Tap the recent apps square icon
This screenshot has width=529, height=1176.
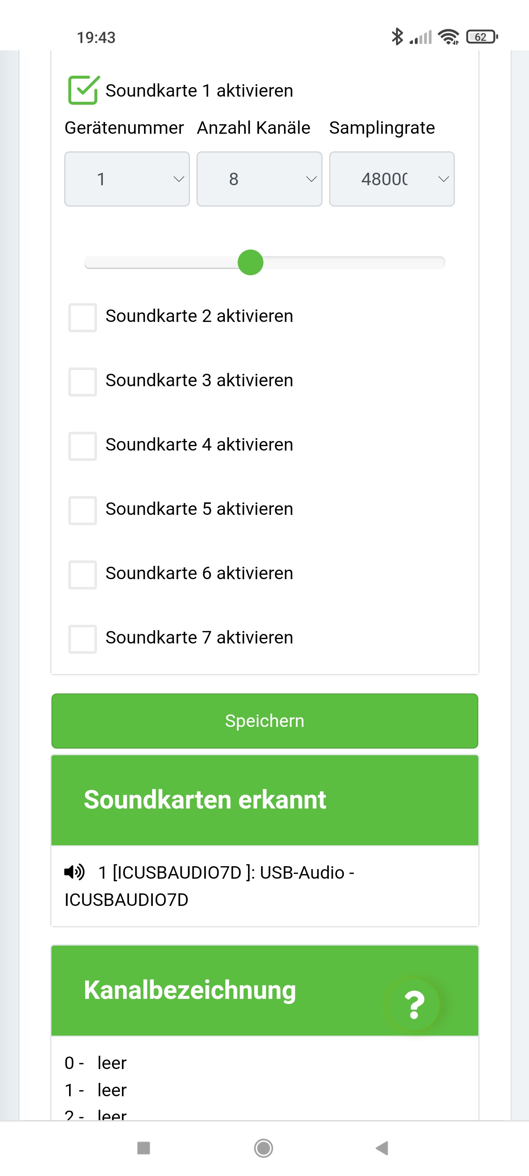144,1148
